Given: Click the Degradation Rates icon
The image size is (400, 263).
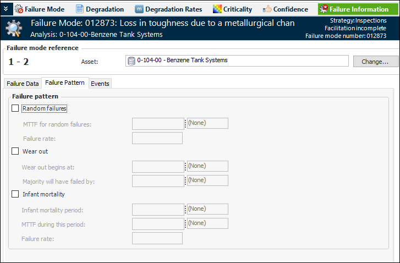Looking at the screenshot, I should [139, 9].
